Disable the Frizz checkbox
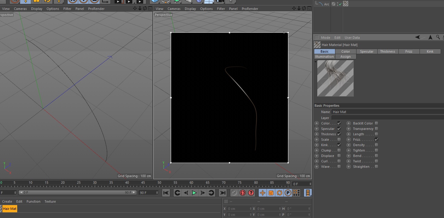Screen dimensions: 444x218 [x=376, y=140]
